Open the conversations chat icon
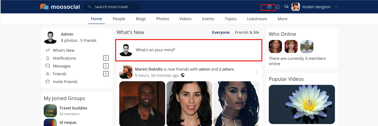Screen dimensions: 378x126 (x=286, y=7)
